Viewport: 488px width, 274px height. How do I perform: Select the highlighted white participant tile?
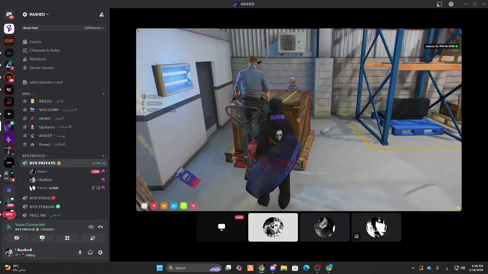click(273, 227)
